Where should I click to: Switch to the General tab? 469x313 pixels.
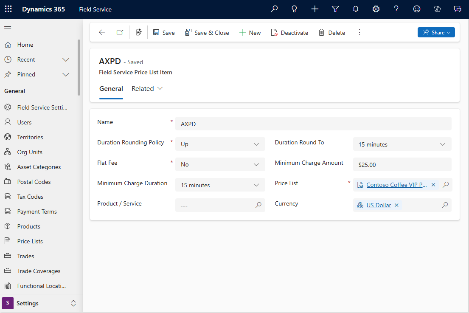pos(111,88)
